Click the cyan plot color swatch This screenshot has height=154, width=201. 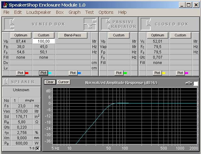click(50, 73)
